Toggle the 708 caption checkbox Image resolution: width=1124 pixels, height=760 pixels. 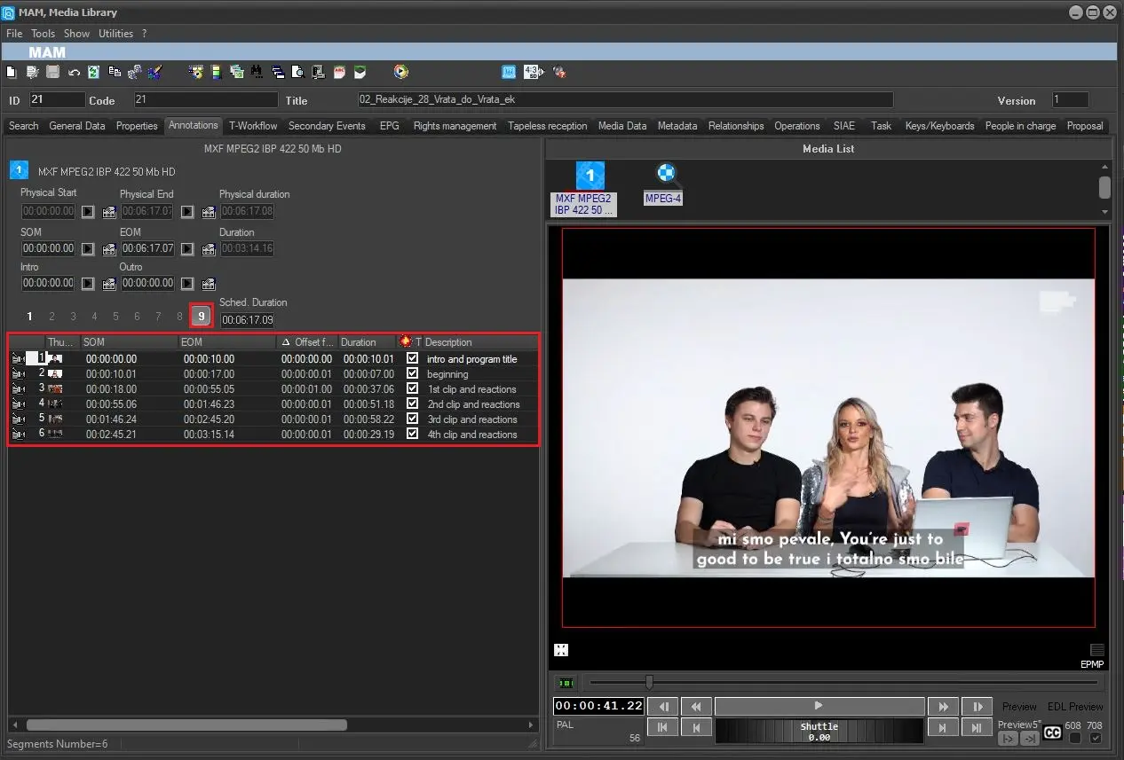point(1096,738)
